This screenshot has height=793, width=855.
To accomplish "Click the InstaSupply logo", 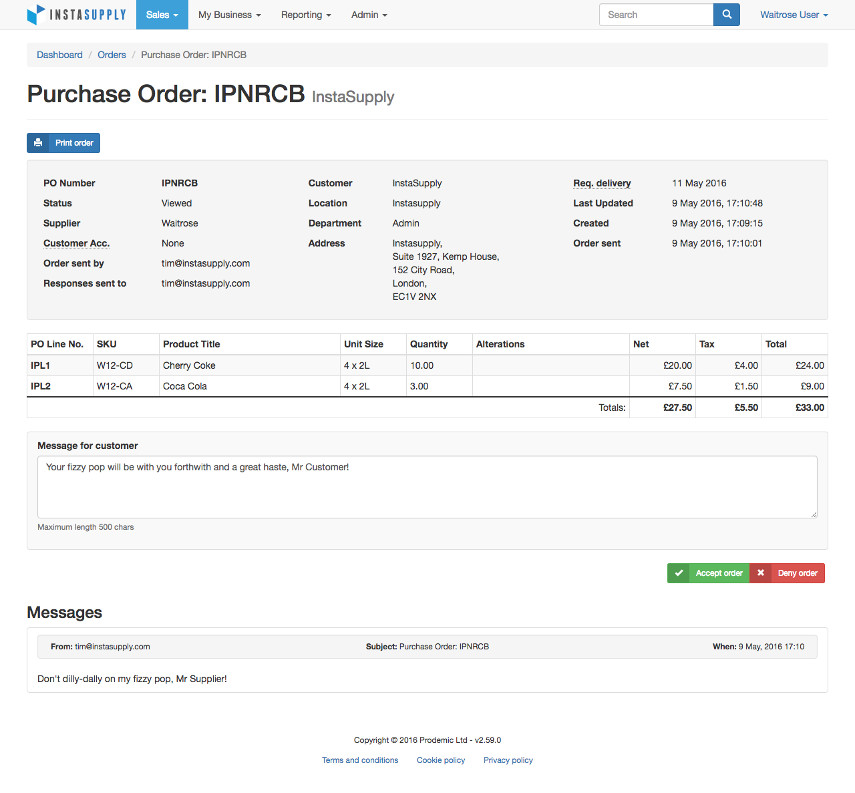I will click(x=76, y=15).
